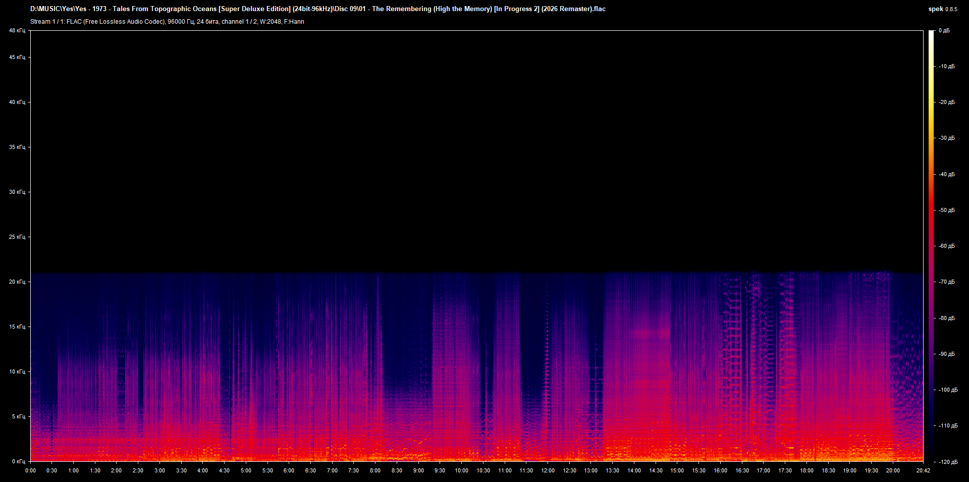The height and width of the screenshot is (482, 969).
Task: Click the '10 кГц' frequency label
Action: tap(17, 371)
